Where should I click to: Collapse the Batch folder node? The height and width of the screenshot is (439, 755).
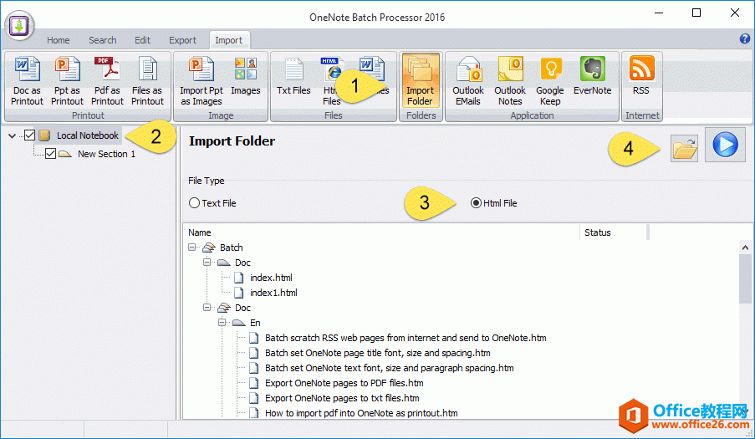pos(192,248)
